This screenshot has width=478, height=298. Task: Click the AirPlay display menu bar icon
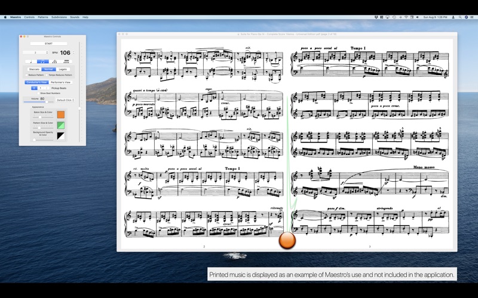(x=387, y=17)
